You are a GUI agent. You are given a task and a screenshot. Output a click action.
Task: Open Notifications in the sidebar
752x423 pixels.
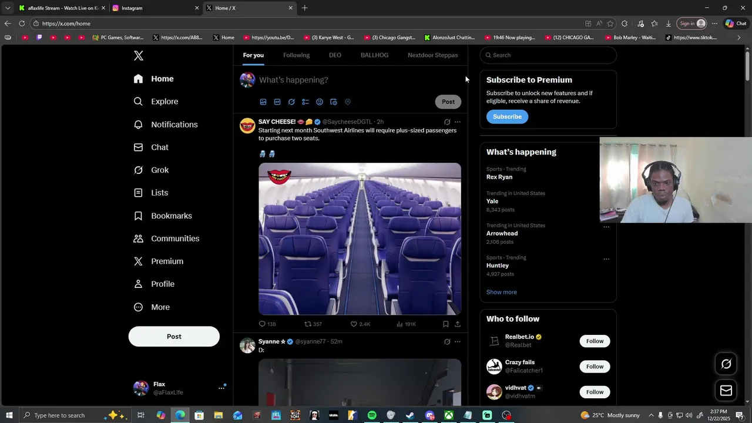click(x=166, y=125)
